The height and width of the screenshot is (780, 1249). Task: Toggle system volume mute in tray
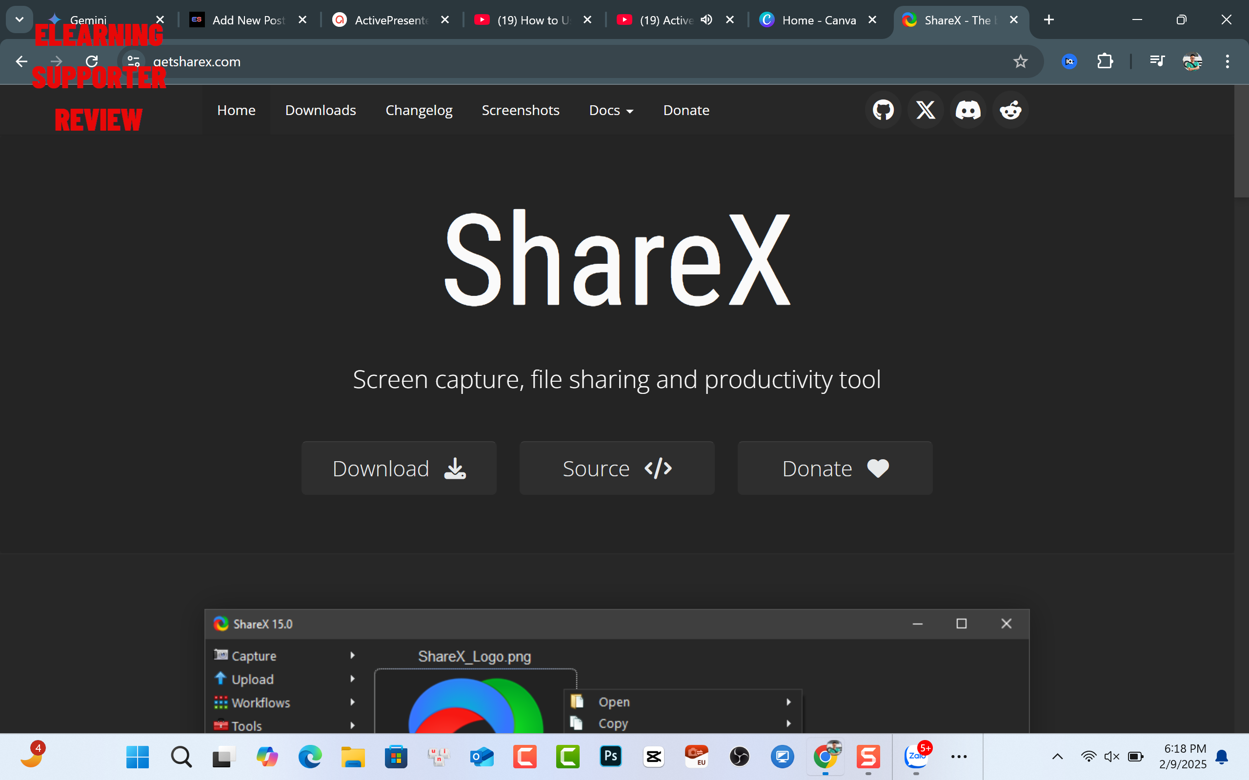pyautogui.click(x=1111, y=757)
